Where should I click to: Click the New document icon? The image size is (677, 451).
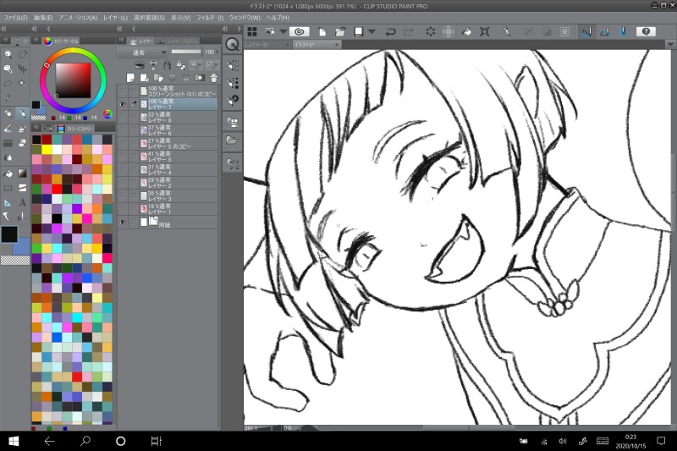[x=322, y=32]
